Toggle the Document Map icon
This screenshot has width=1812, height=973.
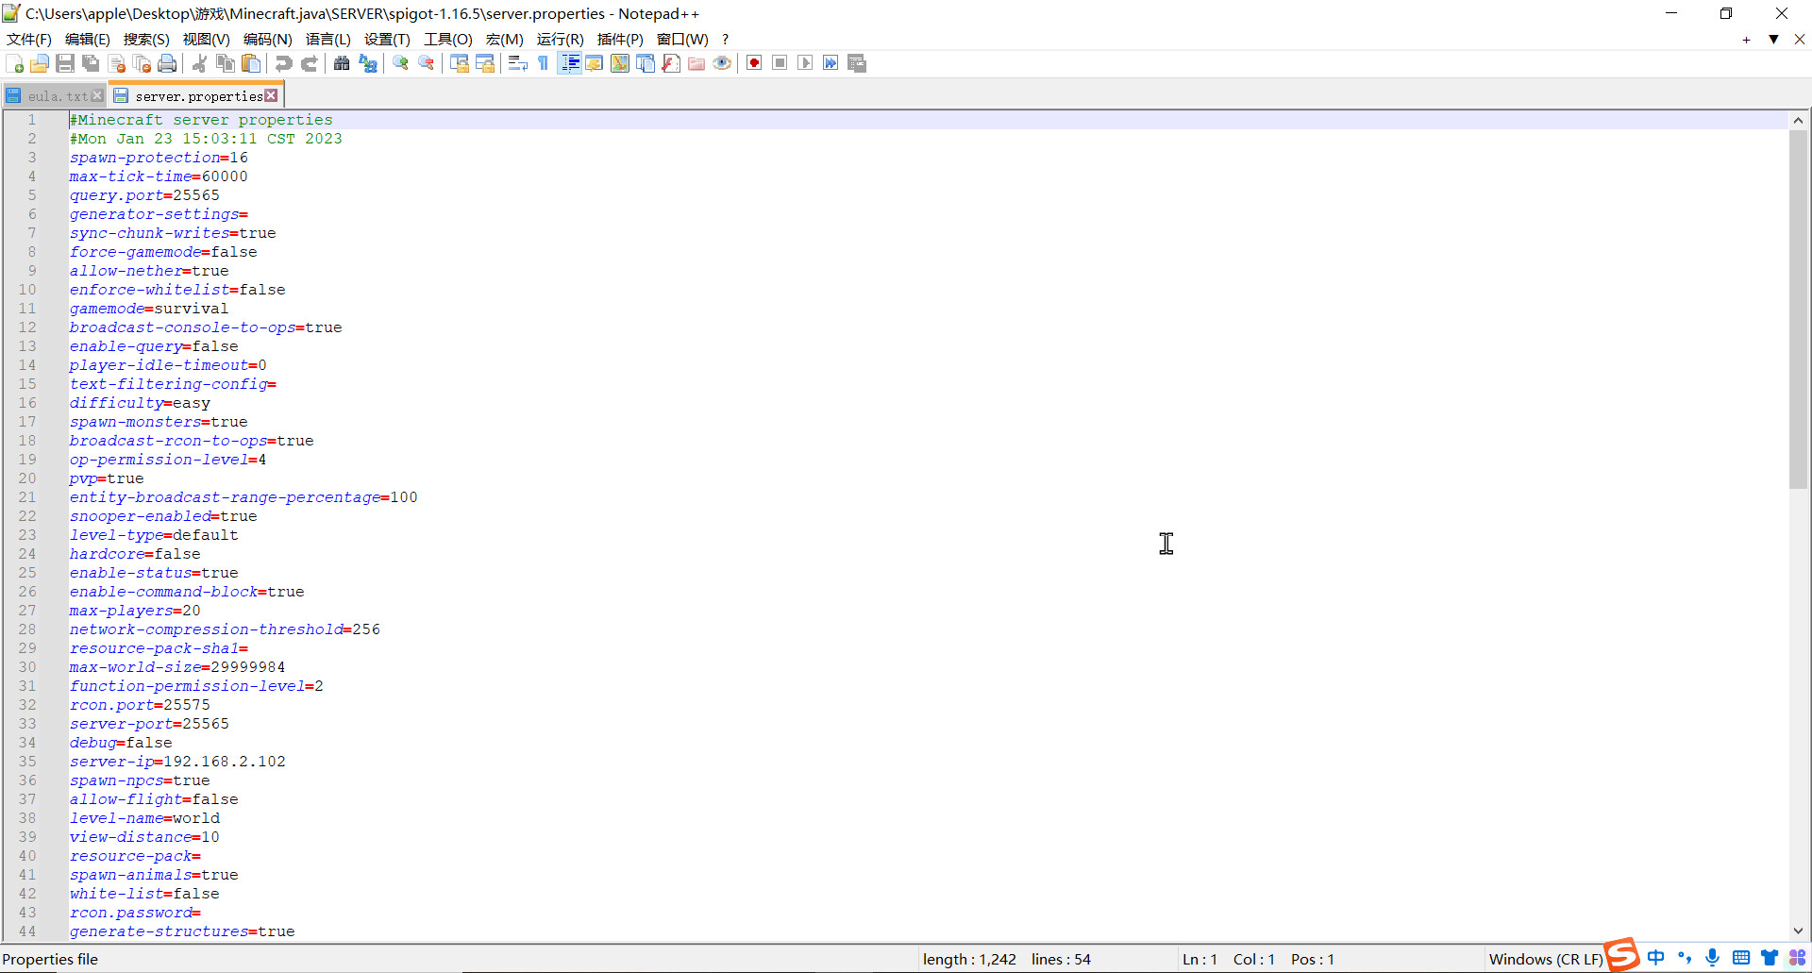(620, 63)
